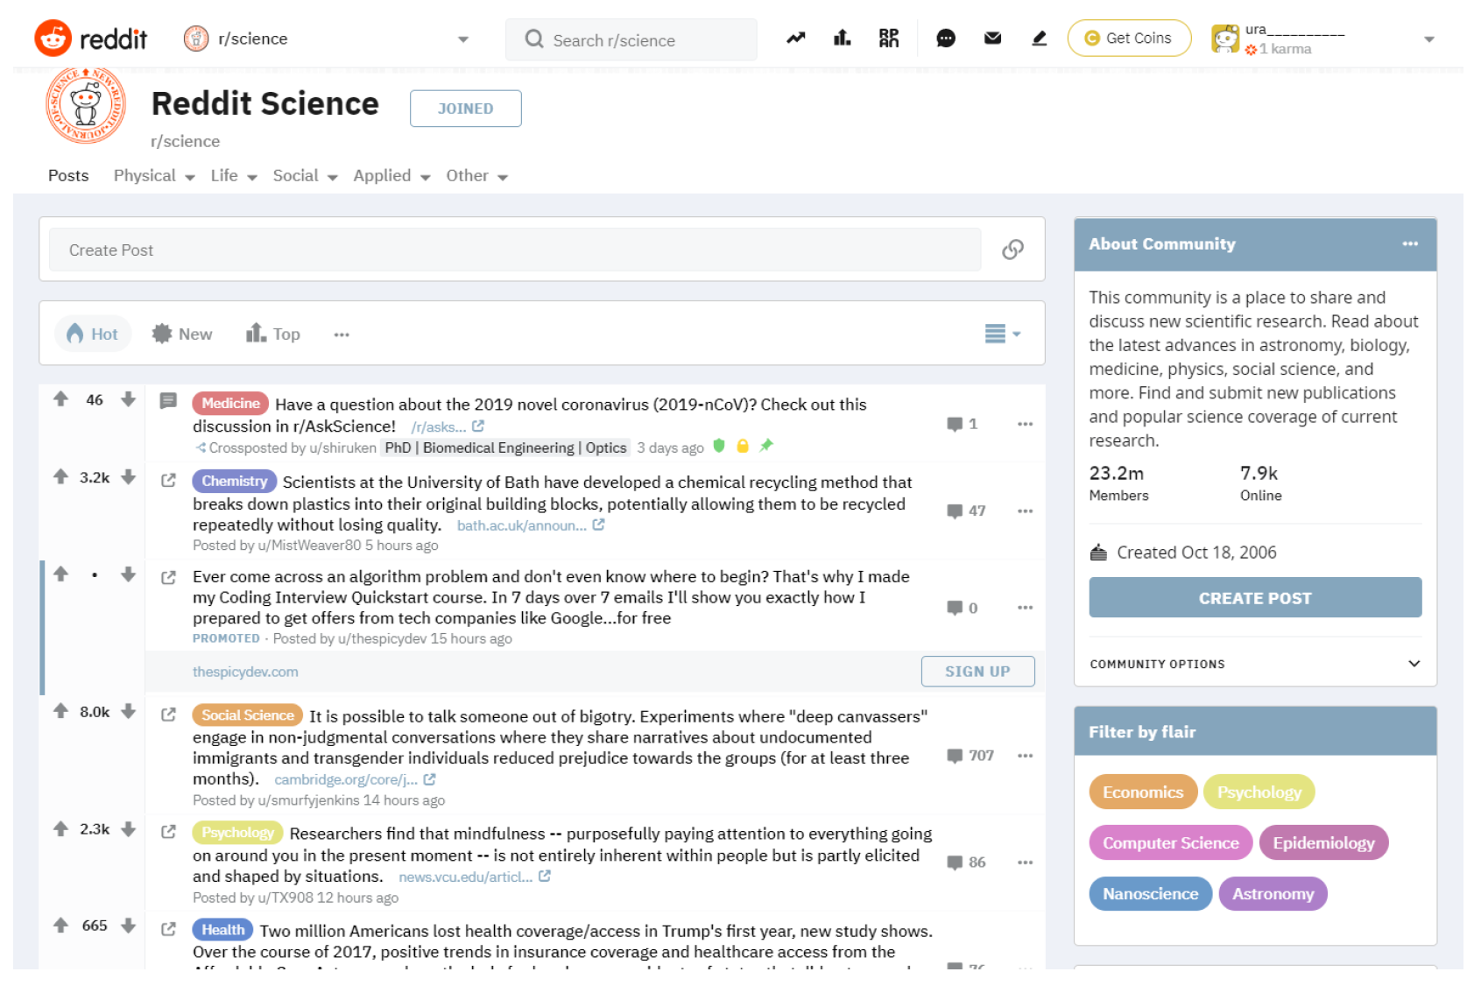Expand the Physical category menu

pyautogui.click(x=154, y=176)
